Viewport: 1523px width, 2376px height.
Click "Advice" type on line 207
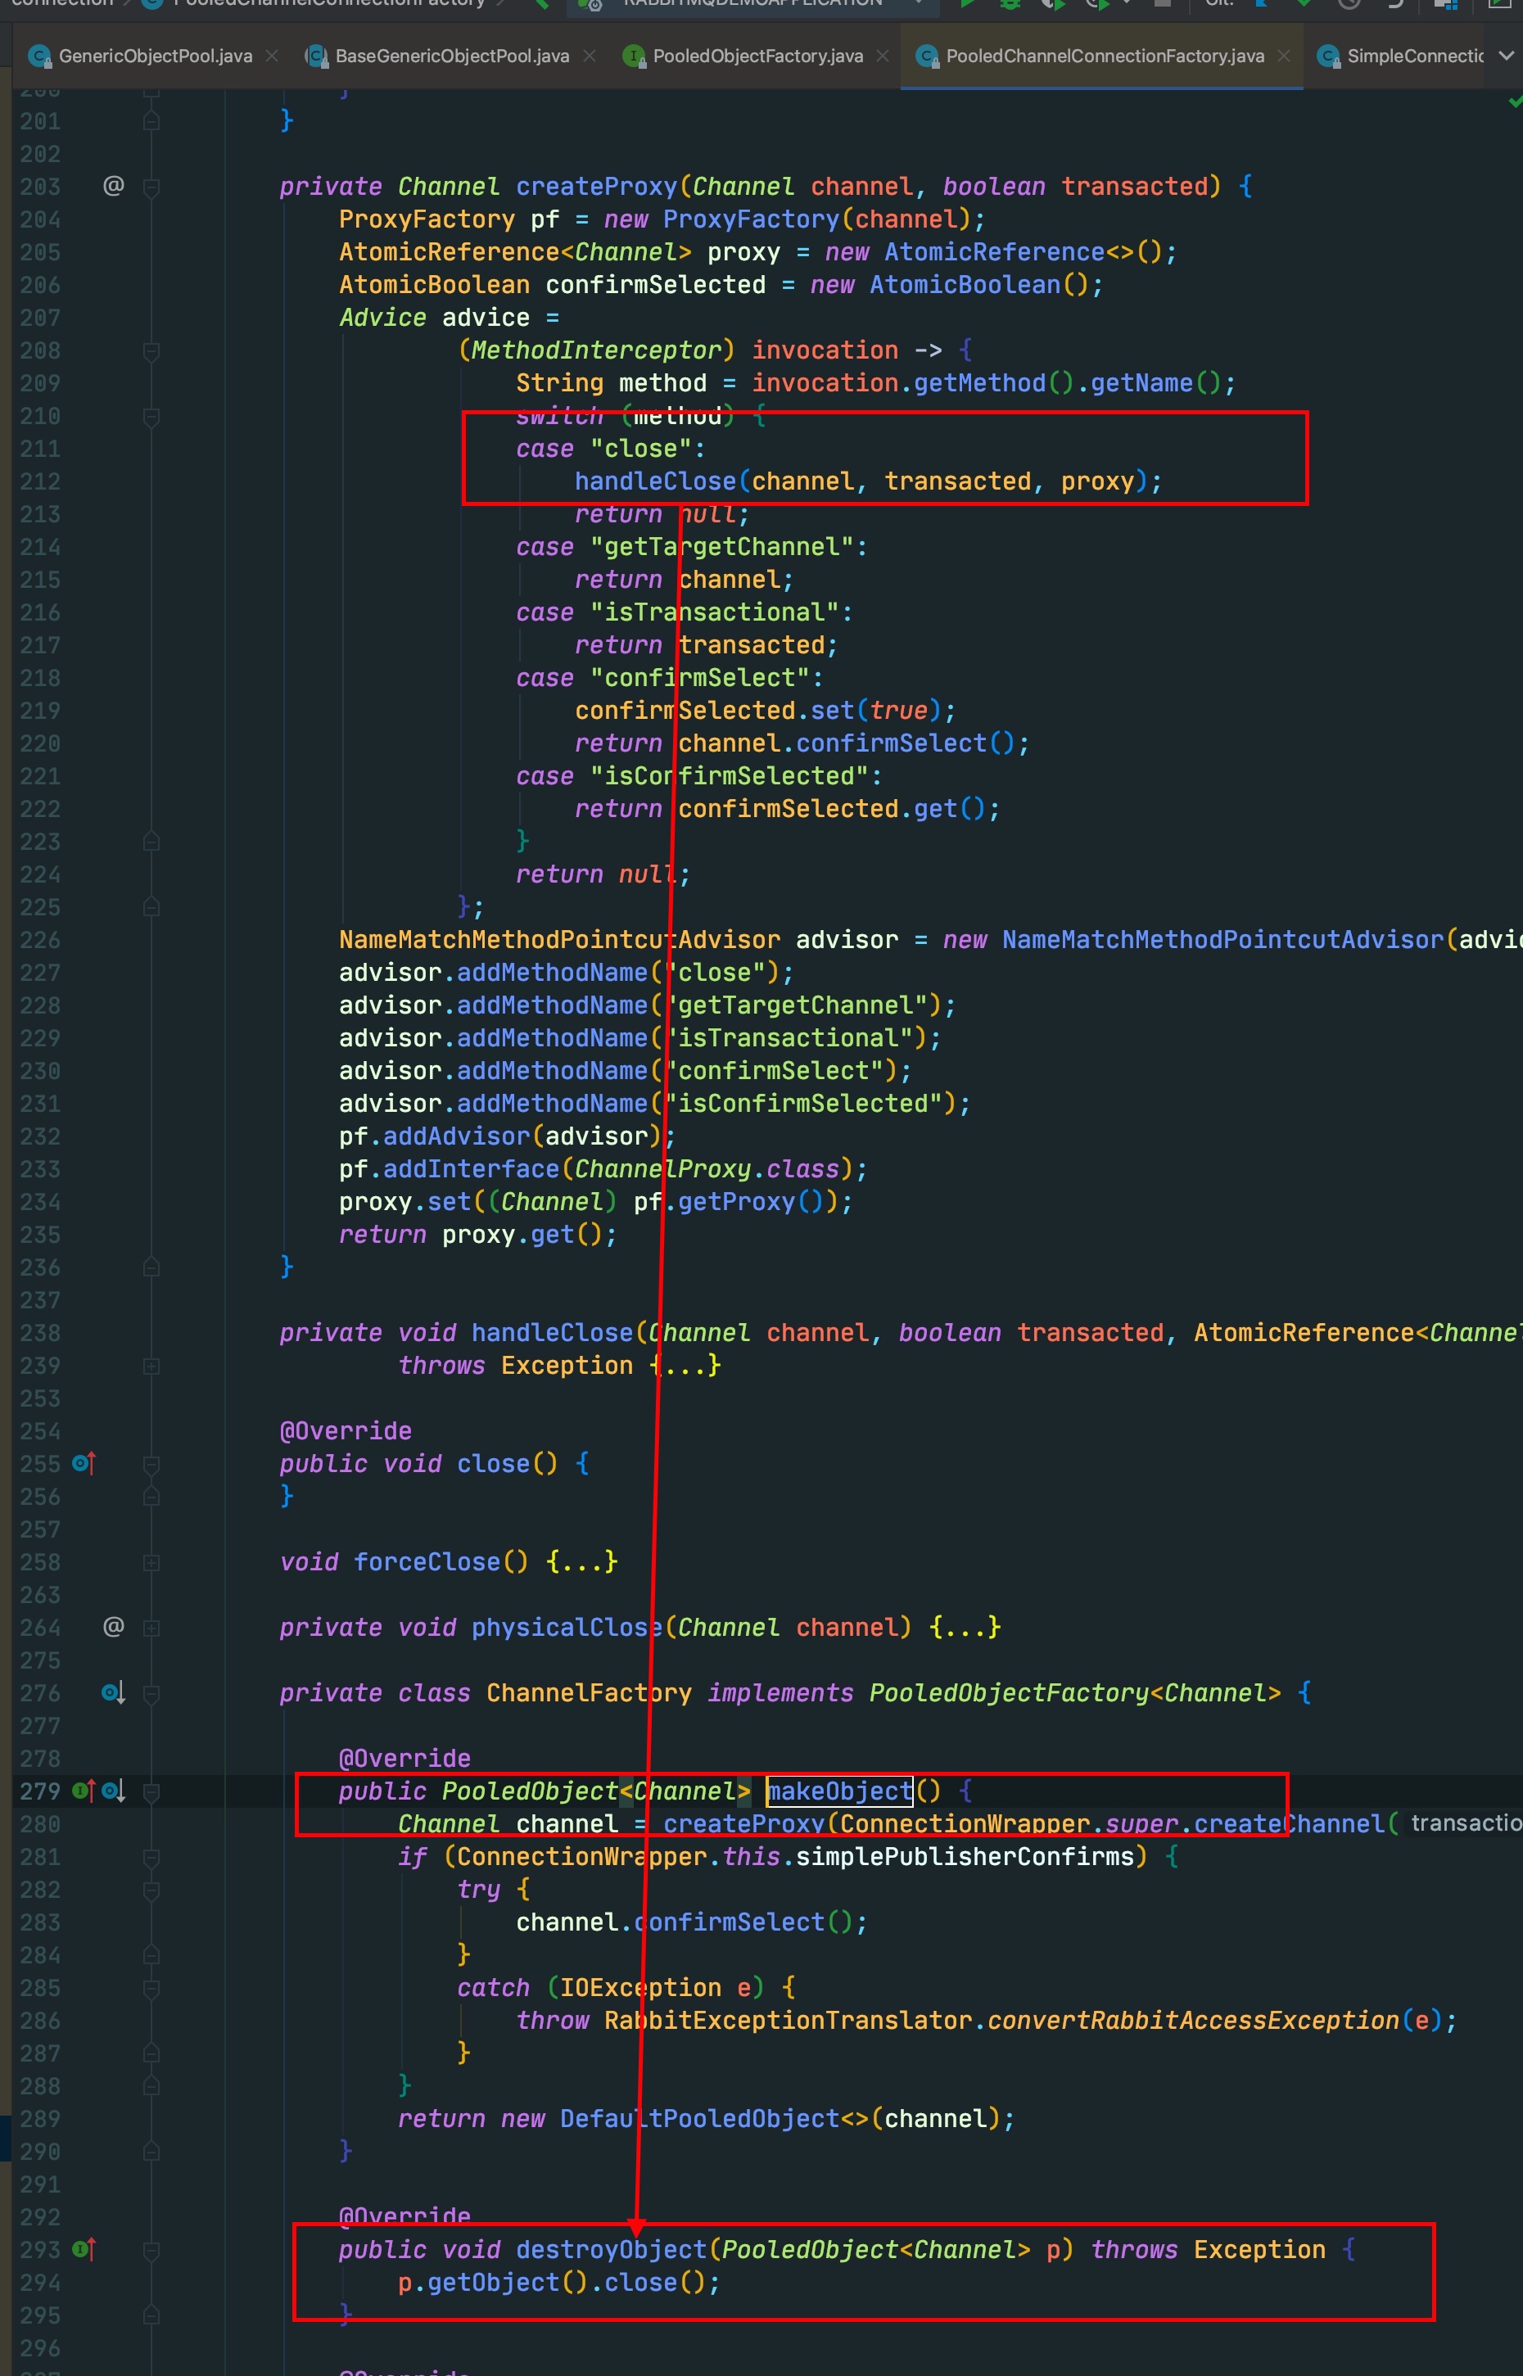[382, 318]
